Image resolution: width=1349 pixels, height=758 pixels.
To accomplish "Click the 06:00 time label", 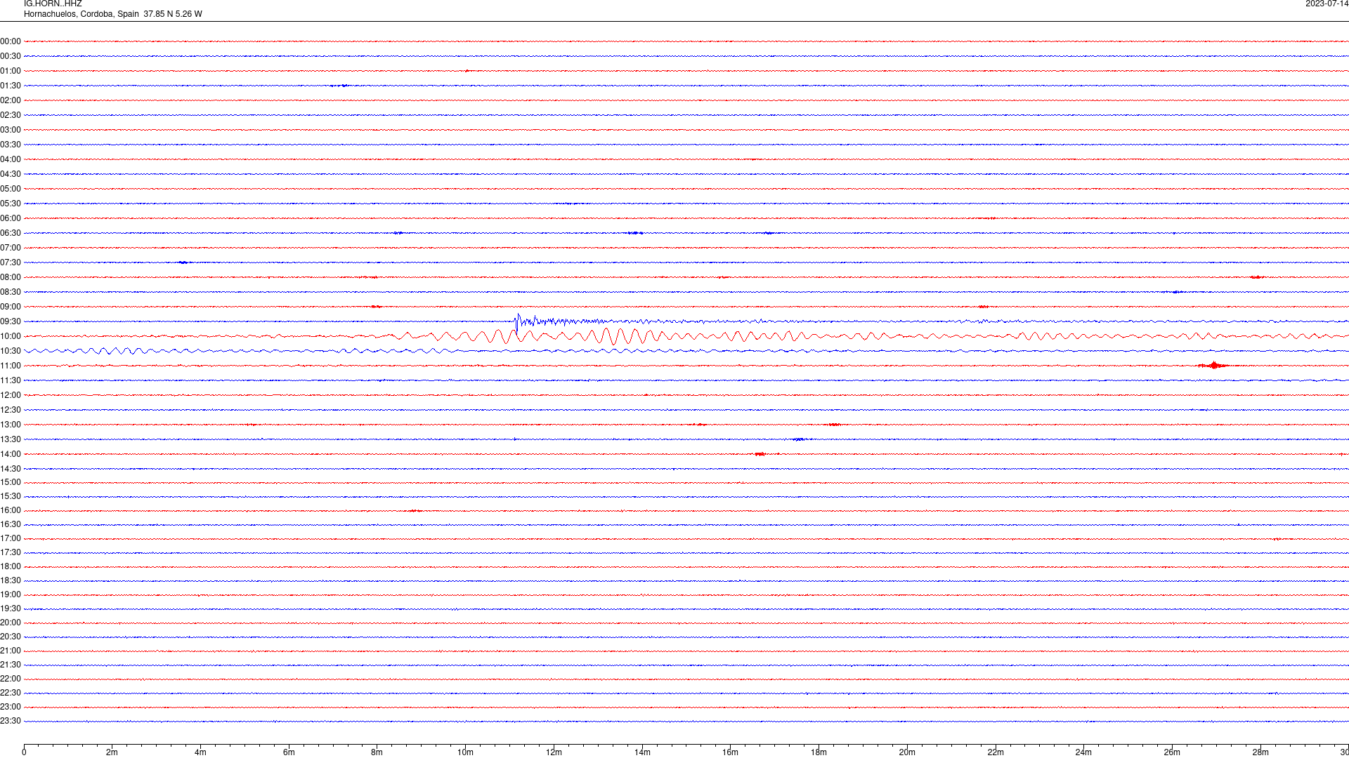I will (x=11, y=218).
